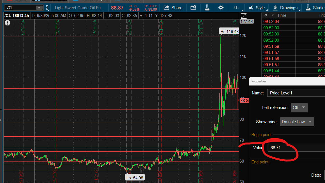
Task: Click the /CLX25 contract marker label
Action: (22, 27)
